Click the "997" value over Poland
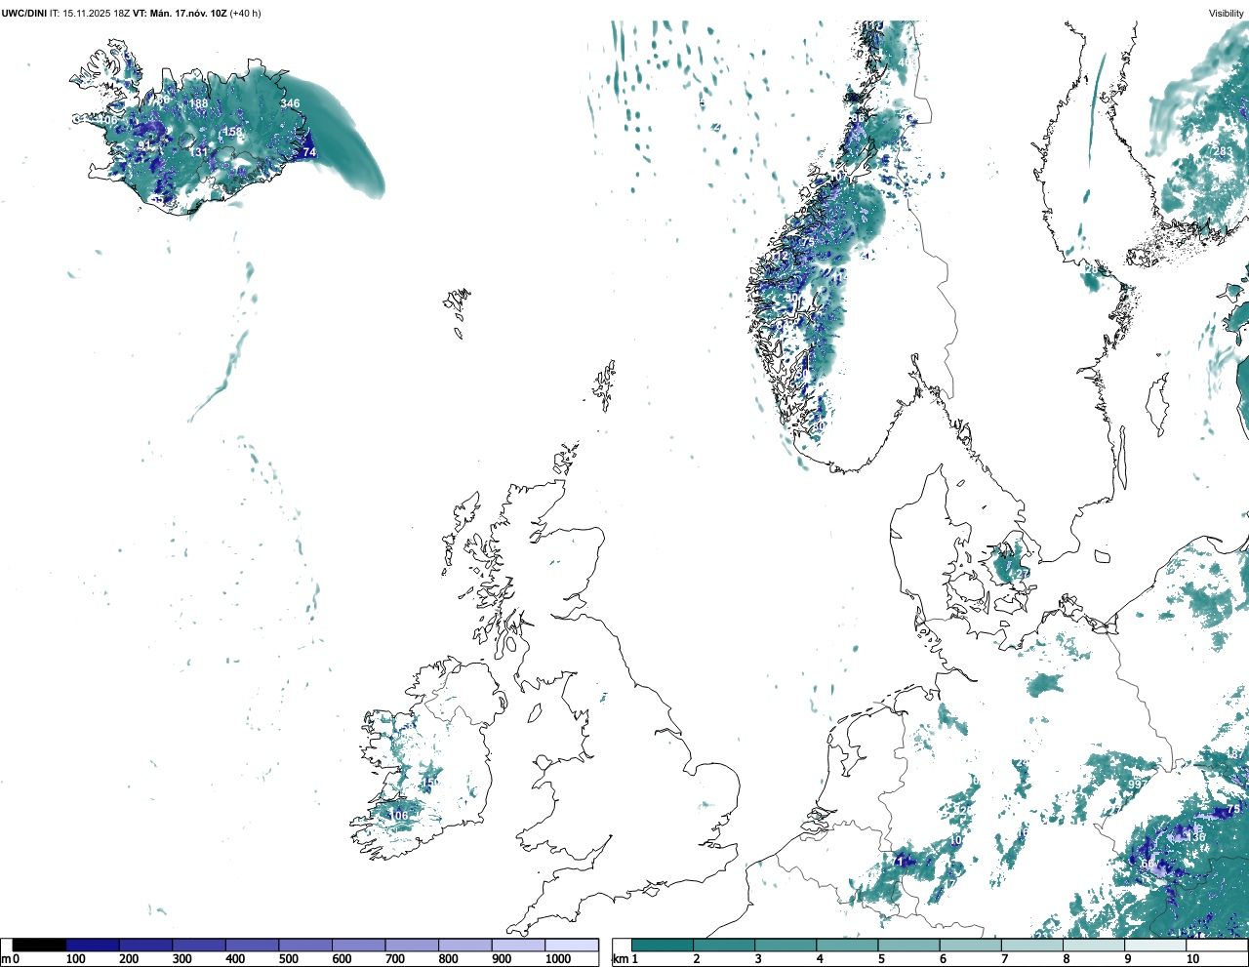The width and height of the screenshot is (1249, 967). pyautogui.click(x=1136, y=785)
